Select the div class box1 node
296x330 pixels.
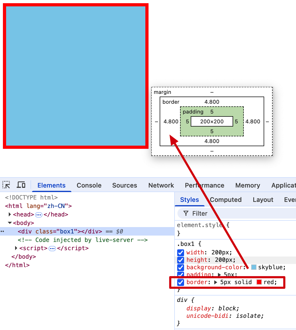60,231
